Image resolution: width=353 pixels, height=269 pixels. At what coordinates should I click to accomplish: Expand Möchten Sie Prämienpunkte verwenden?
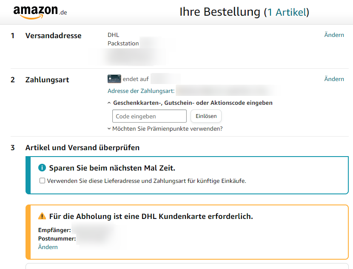click(168, 129)
